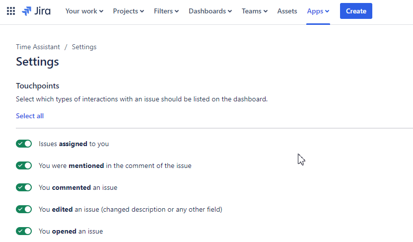Open the Apps dropdown menu
Image resolution: width=413 pixels, height=242 pixels.
tap(318, 11)
